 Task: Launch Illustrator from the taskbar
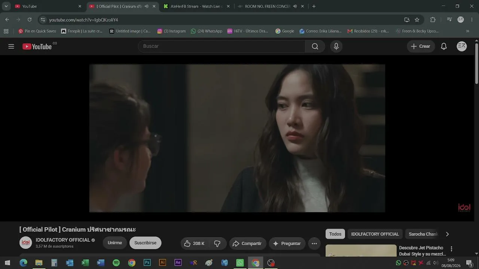[x=162, y=263]
